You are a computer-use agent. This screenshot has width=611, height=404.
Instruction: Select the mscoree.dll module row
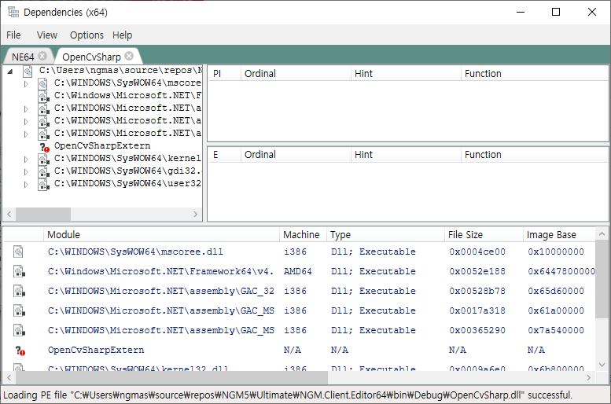(300, 252)
